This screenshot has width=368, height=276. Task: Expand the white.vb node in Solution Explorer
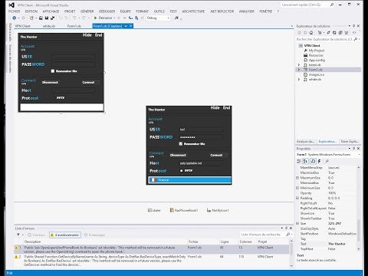click(299, 80)
